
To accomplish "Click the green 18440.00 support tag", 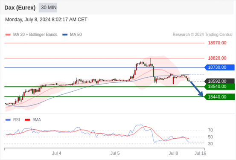I will (x=220, y=97).
